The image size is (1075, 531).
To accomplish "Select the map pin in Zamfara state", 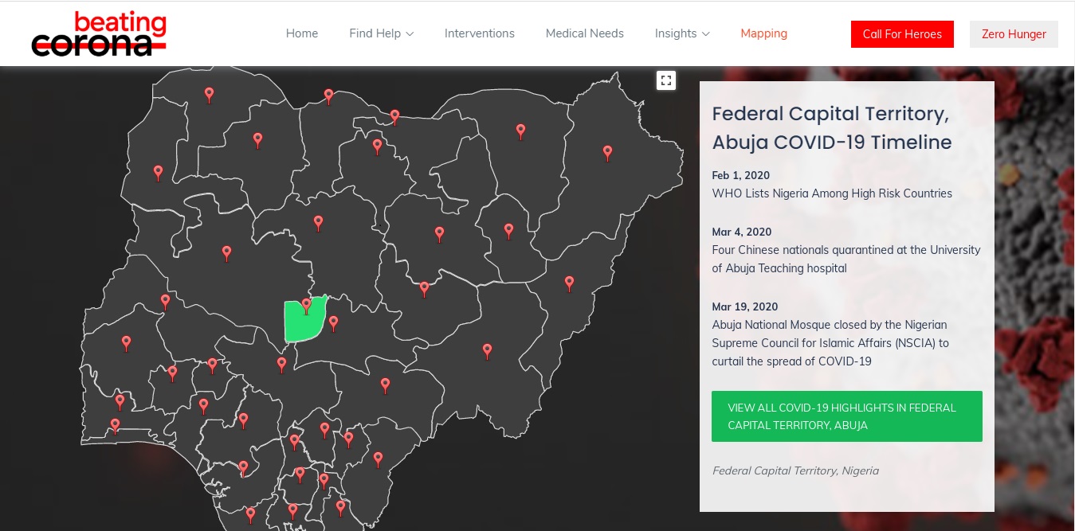I will [257, 140].
